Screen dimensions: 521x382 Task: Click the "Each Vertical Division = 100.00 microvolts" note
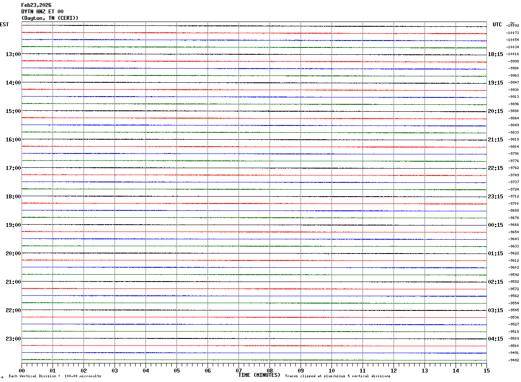coord(55,376)
